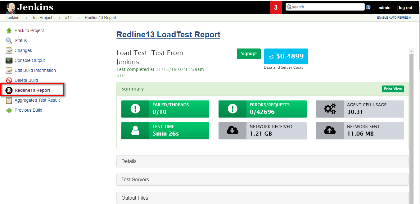Image resolution: width=420 pixels, height=204 pixels.
Task: Click the Delete Build prohibition icon
Action: click(8, 80)
